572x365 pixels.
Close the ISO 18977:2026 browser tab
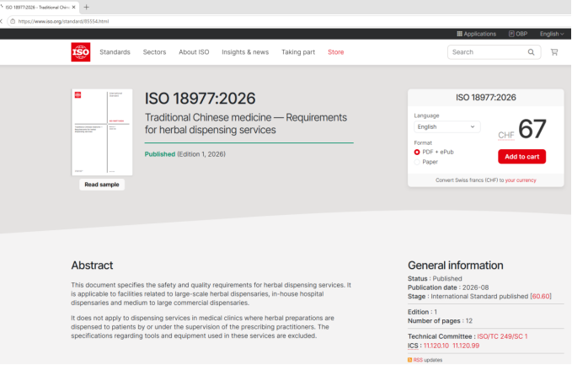(73, 7)
